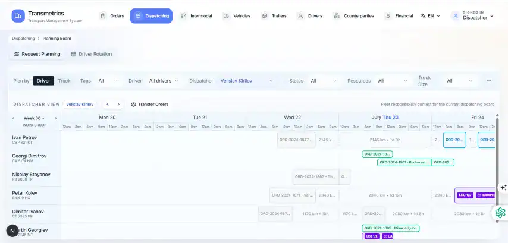
Task: Switch Plan by to Truck
Action: click(x=64, y=81)
